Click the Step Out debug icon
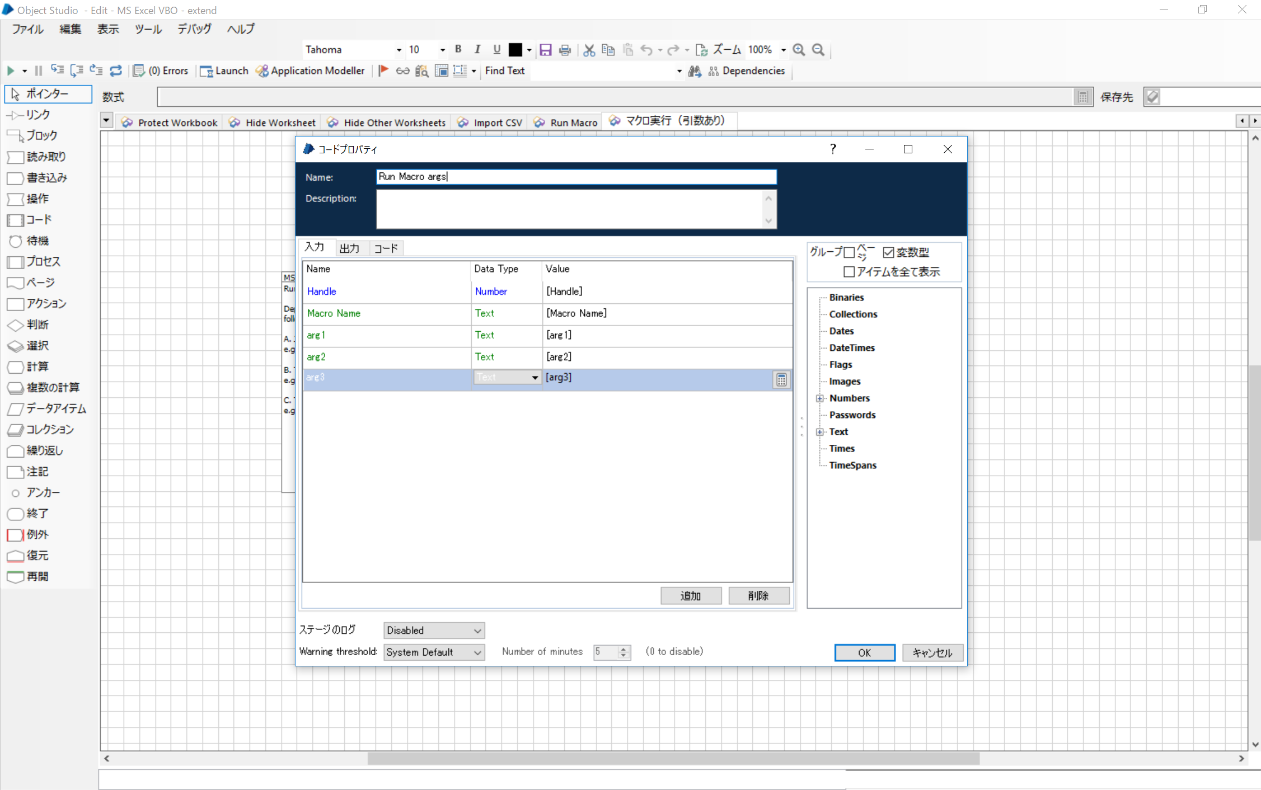 pyautogui.click(x=96, y=70)
